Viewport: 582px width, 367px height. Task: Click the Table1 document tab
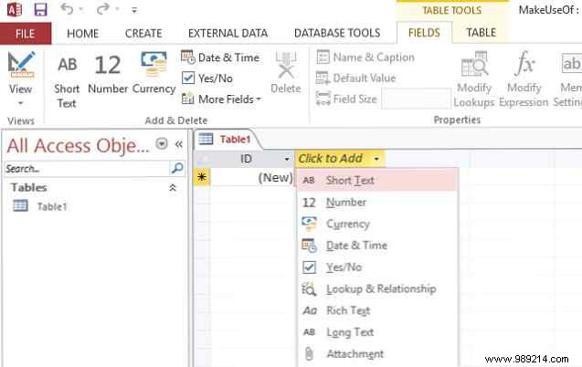click(226, 140)
